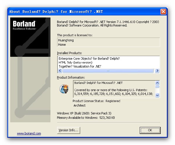Image resolution: width=175 pixels, height=145 pixels.
Task: Click the Installed Products horizontal scrollbar thumb
Action: click(x=108, y=71)
